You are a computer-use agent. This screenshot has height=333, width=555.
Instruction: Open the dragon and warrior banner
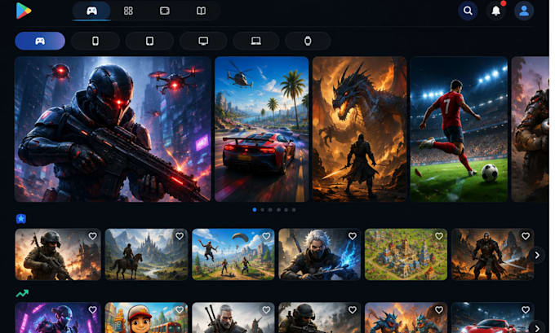[360, 129]
